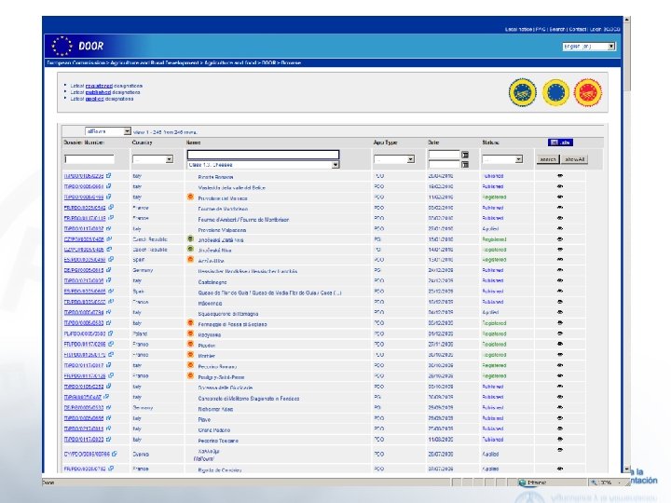Open latest registered designations link
The height and width of the screenshot is (503, 671).
(x=99, y=86)
